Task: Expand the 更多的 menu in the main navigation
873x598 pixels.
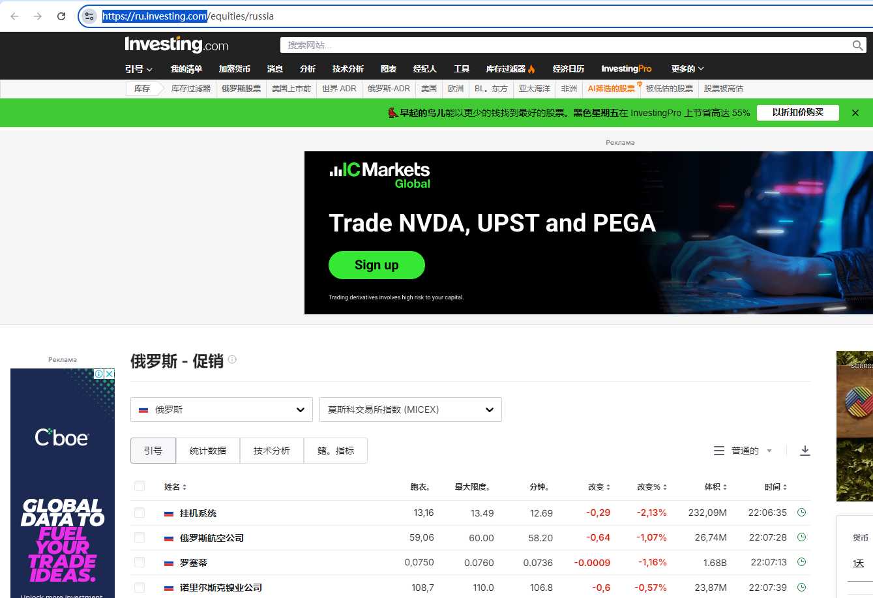Action: coord(688,69)
